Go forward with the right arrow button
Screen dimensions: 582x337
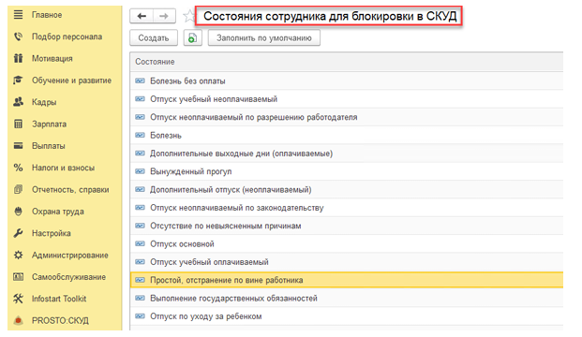click(164, 16)
